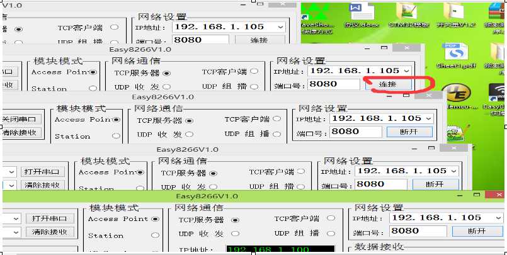Focus 端口号 field 8080 in green-titled window
This screenshot has height=255, width=507.
coord(418,231)
